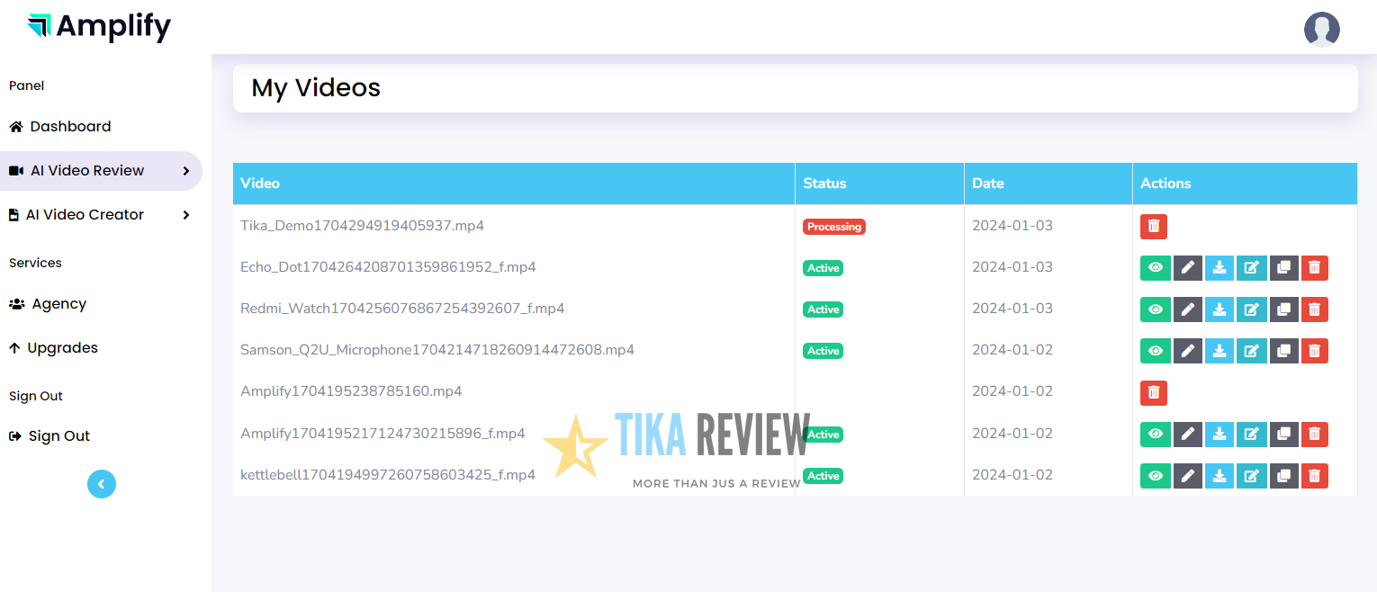Click the Amplify logo
The image size is (1377, 592).
pyautogui.click(x=99, y=28)
